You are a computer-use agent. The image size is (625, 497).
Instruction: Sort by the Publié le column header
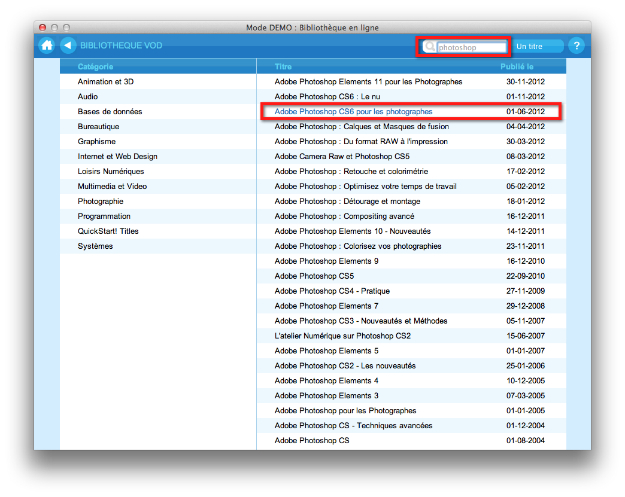517,66
